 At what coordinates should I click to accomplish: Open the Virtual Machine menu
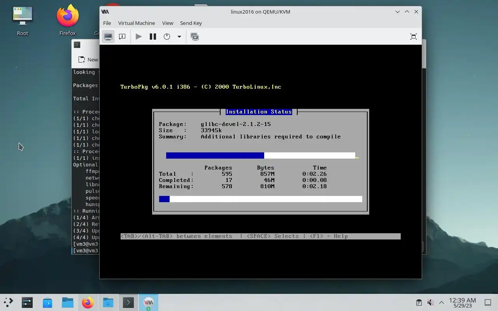(137, 23)
